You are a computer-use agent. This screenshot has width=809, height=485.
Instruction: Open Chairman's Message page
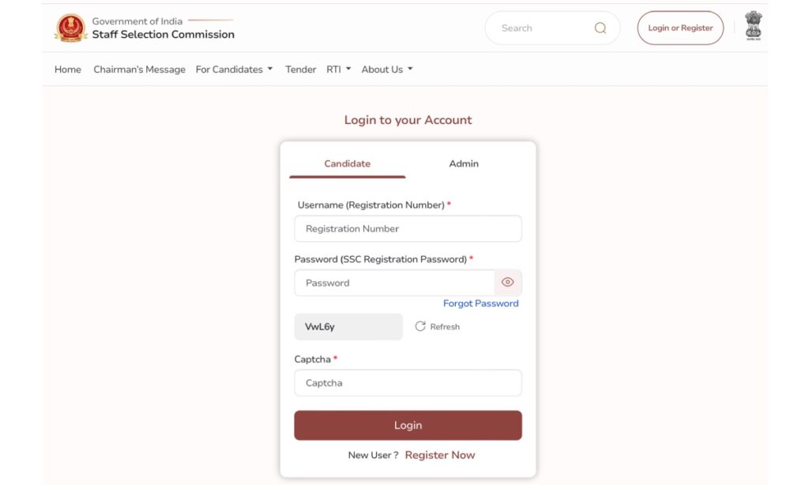[x=139, y=70]
